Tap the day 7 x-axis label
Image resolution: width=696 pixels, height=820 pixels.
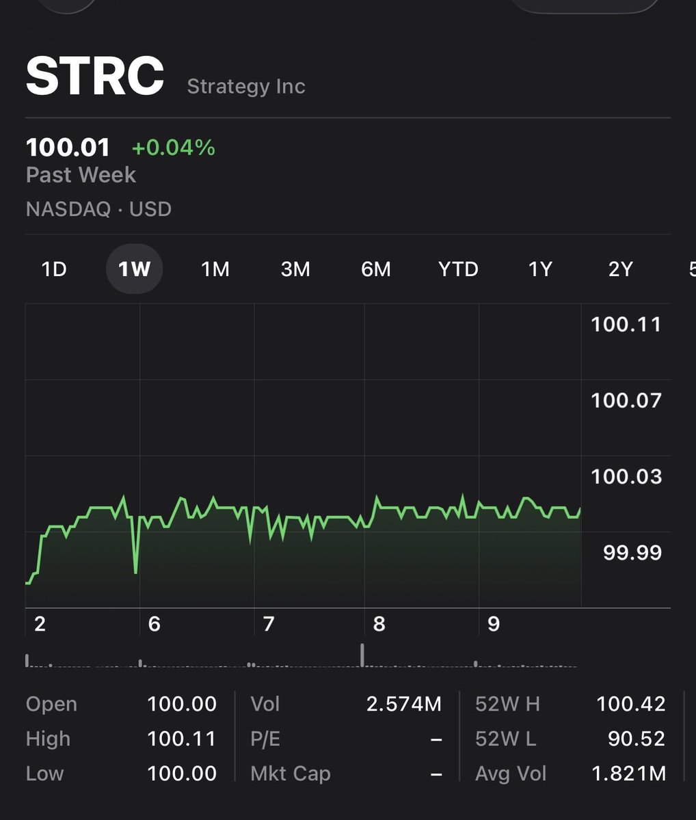click(269, 624)
